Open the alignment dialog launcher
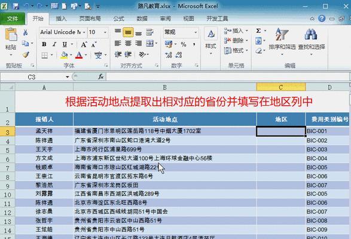 coord(157,65)
